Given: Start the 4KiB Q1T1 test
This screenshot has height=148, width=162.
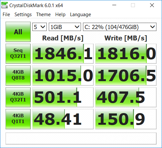Looking at the screenshot, I should click(x=18, y=119).
